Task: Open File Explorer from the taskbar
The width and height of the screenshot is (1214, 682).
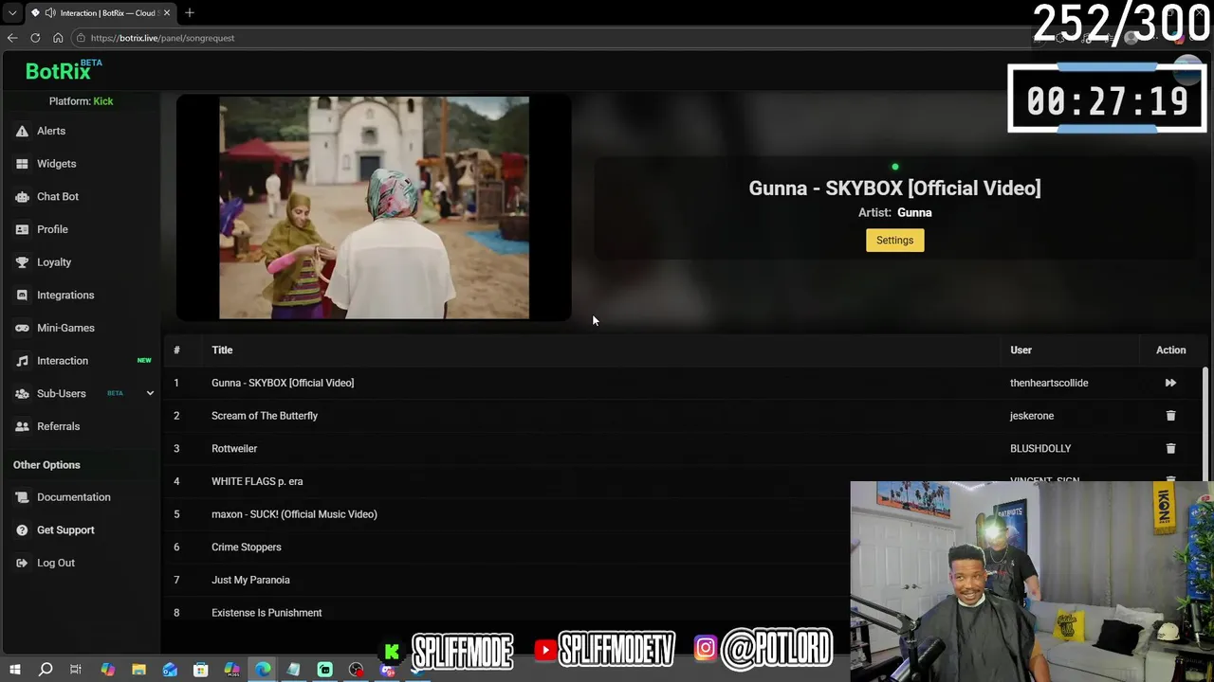Action: point(138,670)
